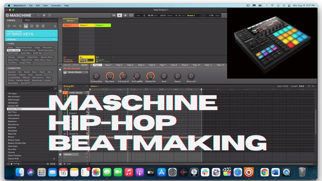Toggle the browser prehear speaker icon
Screen dimensions: 322x181
(11, 164)
